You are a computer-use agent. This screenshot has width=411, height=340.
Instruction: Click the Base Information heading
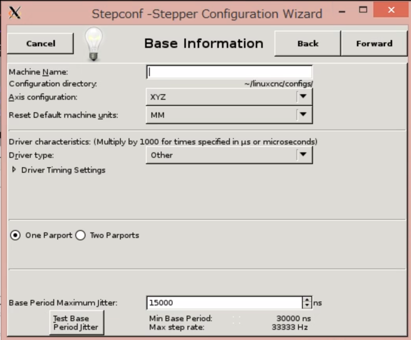click(x=203, y=43)
